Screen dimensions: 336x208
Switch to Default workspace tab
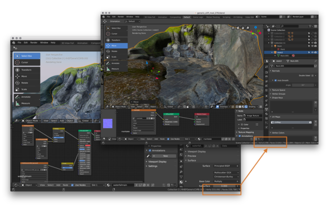point(186,17)
